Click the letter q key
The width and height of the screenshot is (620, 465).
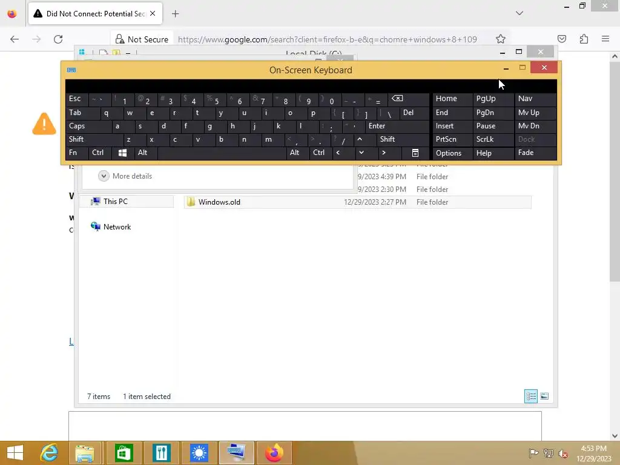pos(111,113)
